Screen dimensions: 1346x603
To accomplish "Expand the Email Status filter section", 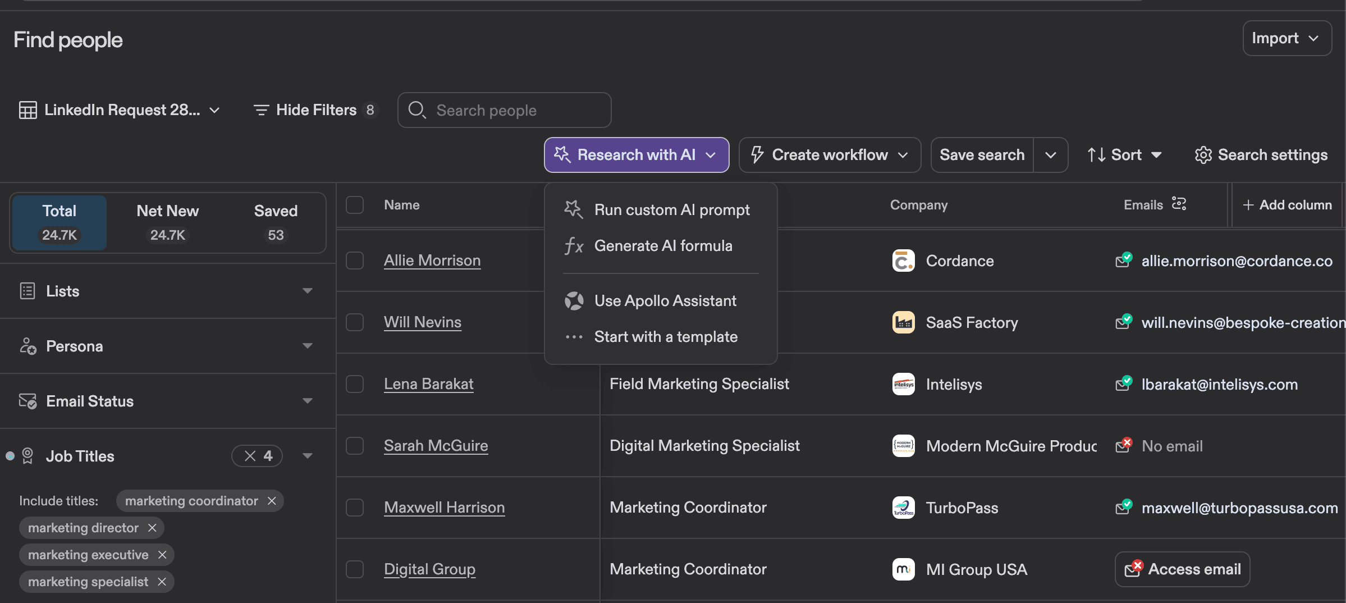I will (x=307, y=401).
